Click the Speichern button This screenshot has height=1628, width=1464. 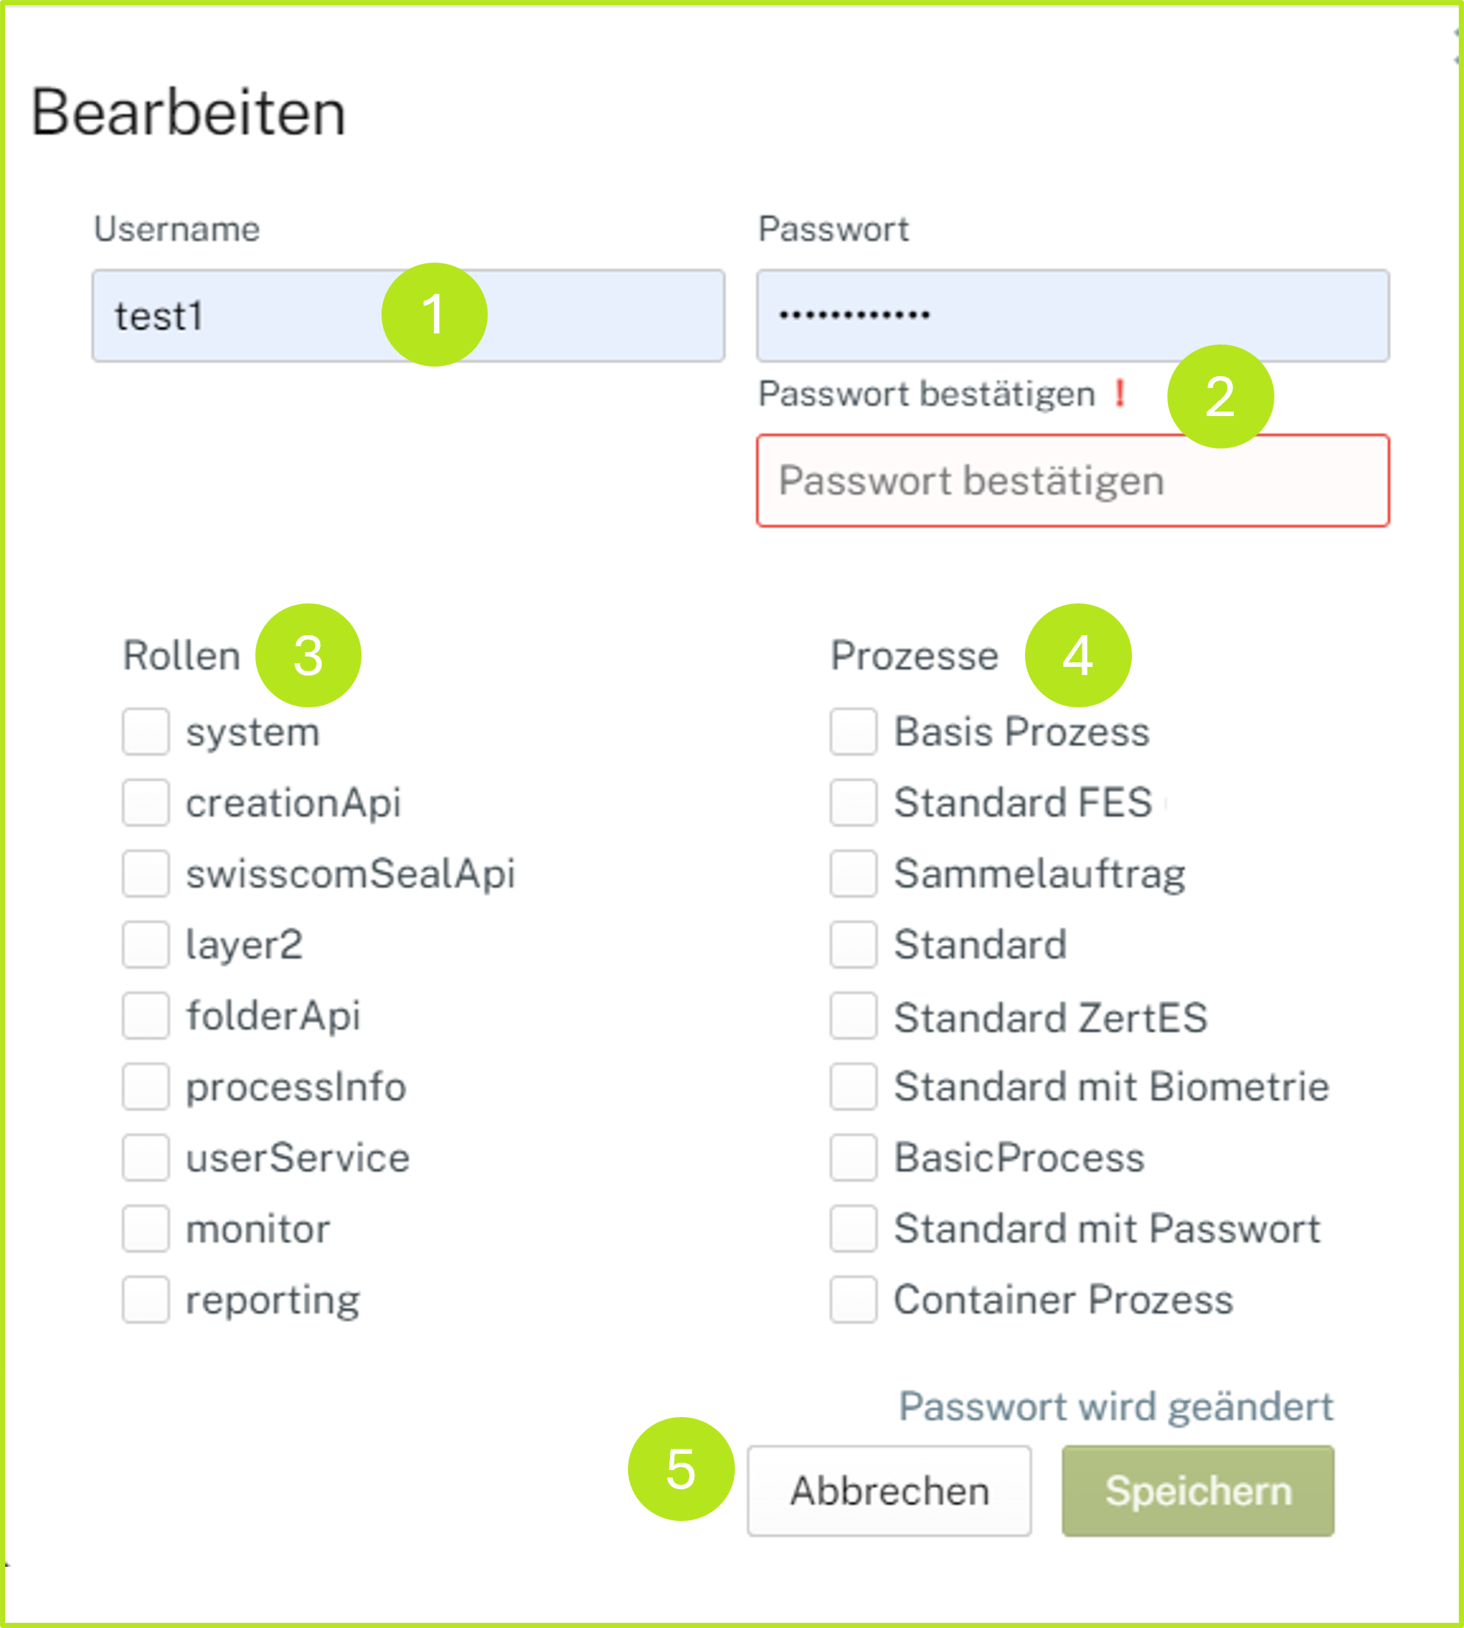pyautogui.click(x=1197, y=1492)
